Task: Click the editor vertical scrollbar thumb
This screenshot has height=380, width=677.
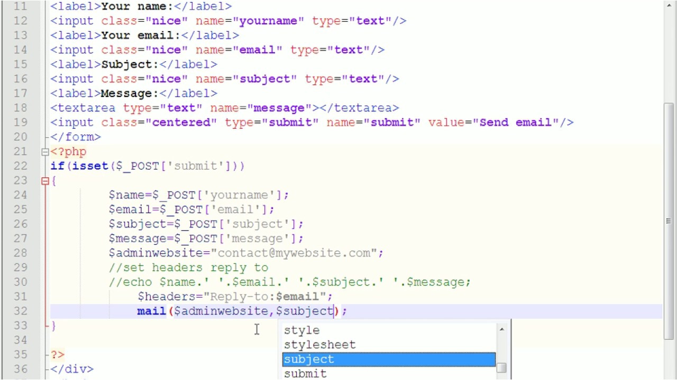Action: tap(669, 221)
